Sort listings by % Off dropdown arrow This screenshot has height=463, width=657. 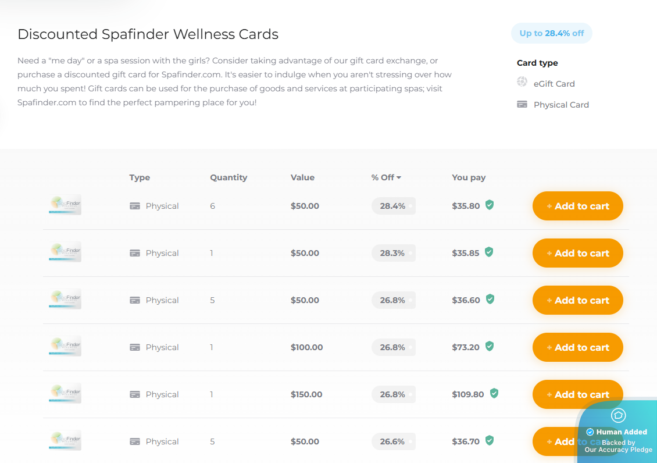399,177
